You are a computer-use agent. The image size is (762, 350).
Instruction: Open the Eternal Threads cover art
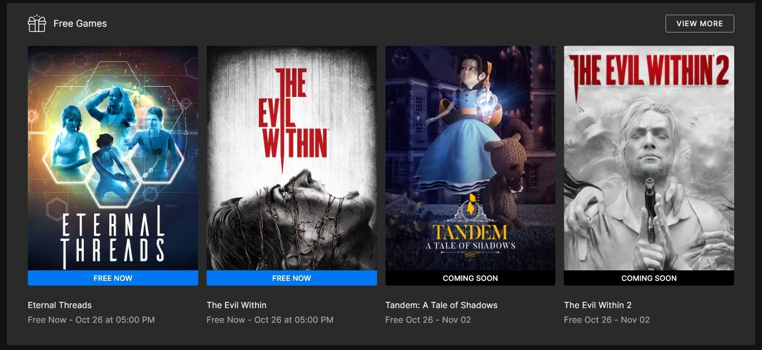113,158
